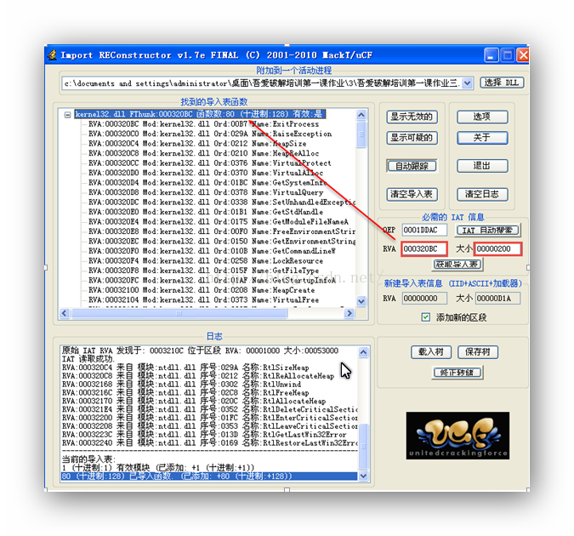Select the RaiseException import row

pos(210,134)
